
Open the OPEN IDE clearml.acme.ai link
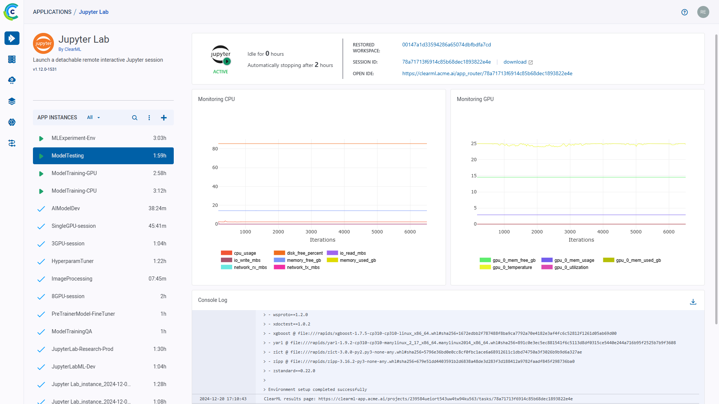487,73
